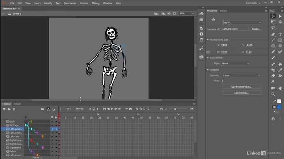Pick the Zoom magnifier tool

coord(273,94)
